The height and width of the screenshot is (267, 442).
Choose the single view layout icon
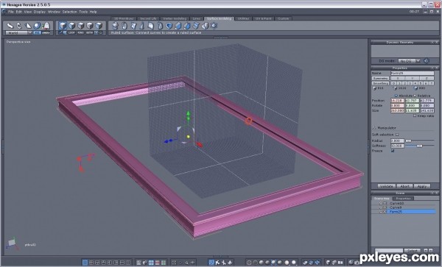pos(85,263)
